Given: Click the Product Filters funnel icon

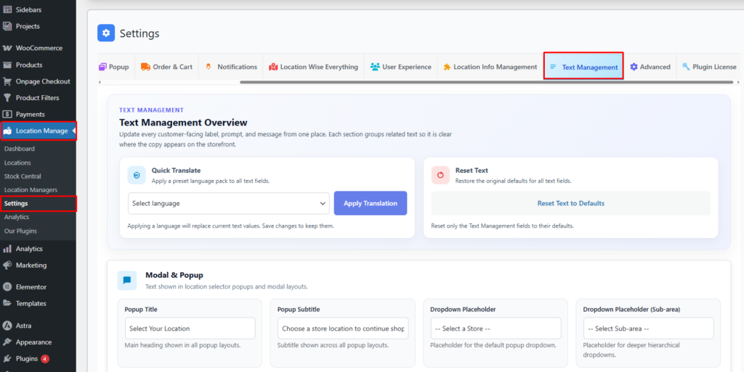Looking at the screenshot, I should pos(7,98).
